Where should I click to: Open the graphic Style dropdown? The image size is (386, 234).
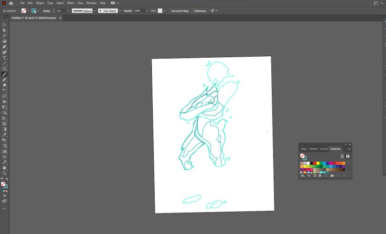coord(164,11)
